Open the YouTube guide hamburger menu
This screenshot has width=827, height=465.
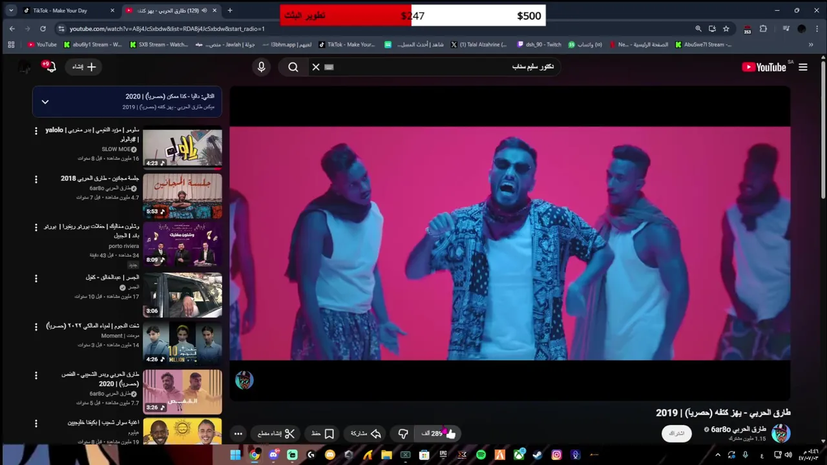tap(803, 67)
